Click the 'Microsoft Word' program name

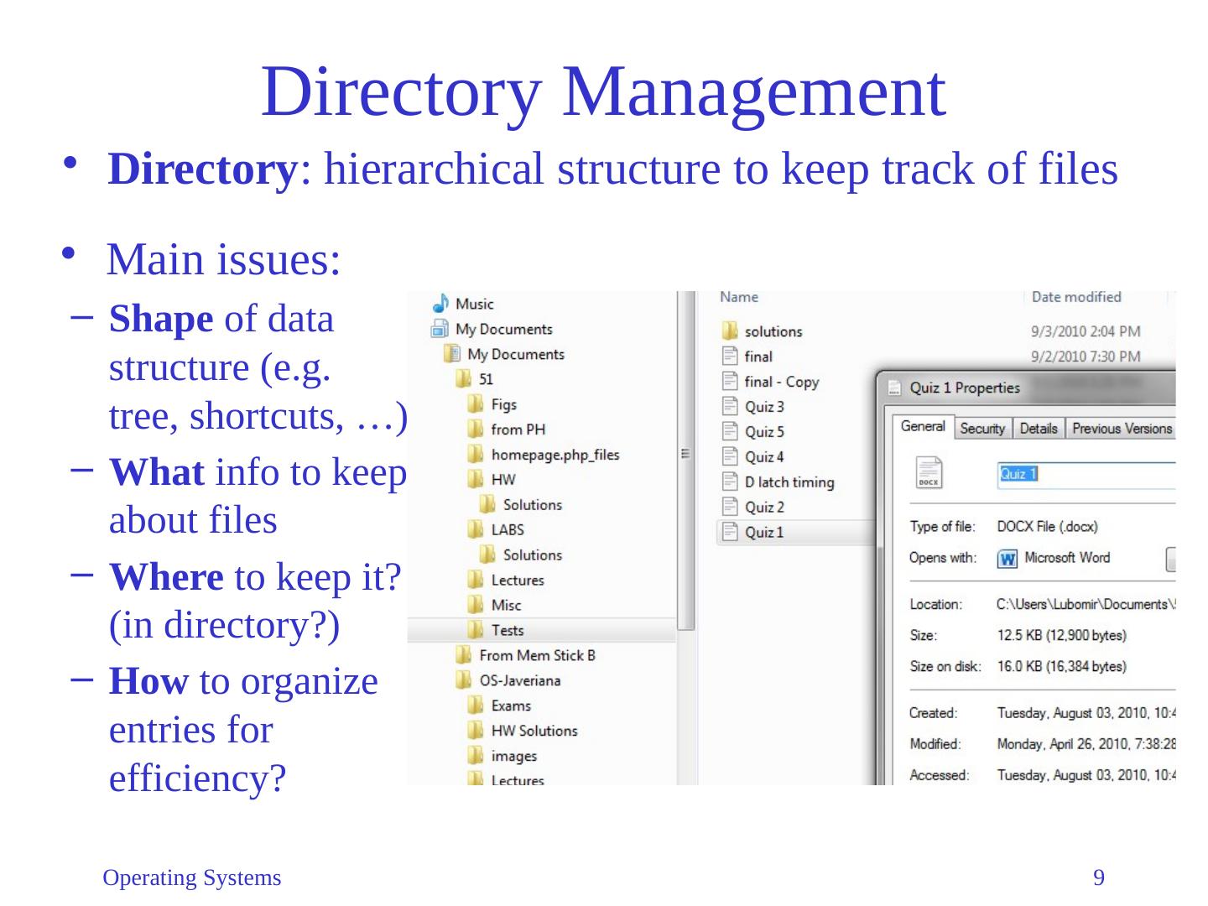(1067, 558)
